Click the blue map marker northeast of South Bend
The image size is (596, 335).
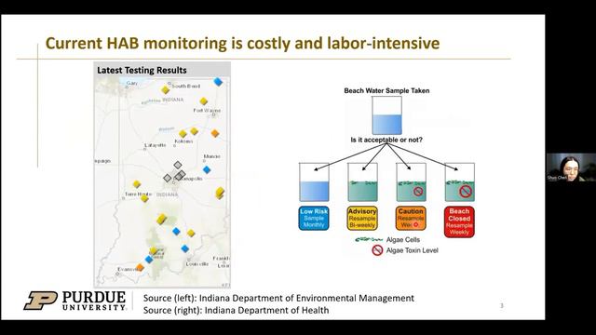point(218,82)
